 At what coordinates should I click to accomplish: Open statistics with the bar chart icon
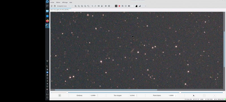coord(140,6)
